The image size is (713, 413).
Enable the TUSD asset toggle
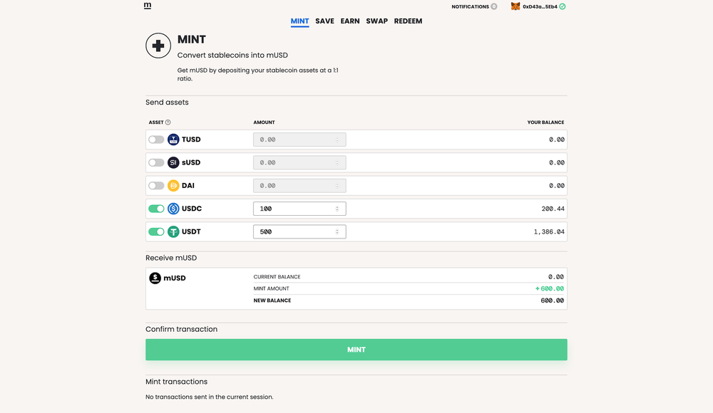tap(156, 140)
